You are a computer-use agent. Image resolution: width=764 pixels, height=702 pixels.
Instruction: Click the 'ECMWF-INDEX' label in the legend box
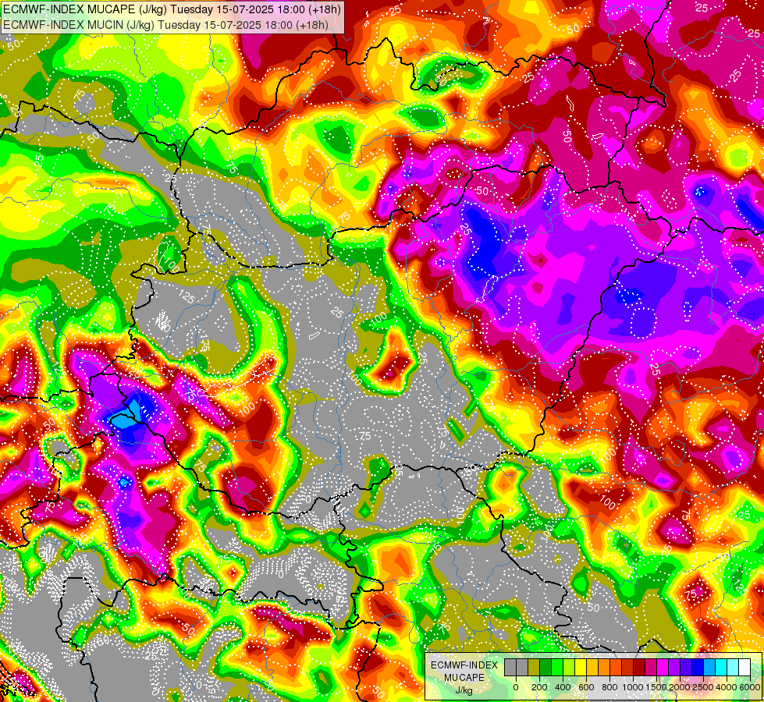pyautogui.click(x=464, y=665)
